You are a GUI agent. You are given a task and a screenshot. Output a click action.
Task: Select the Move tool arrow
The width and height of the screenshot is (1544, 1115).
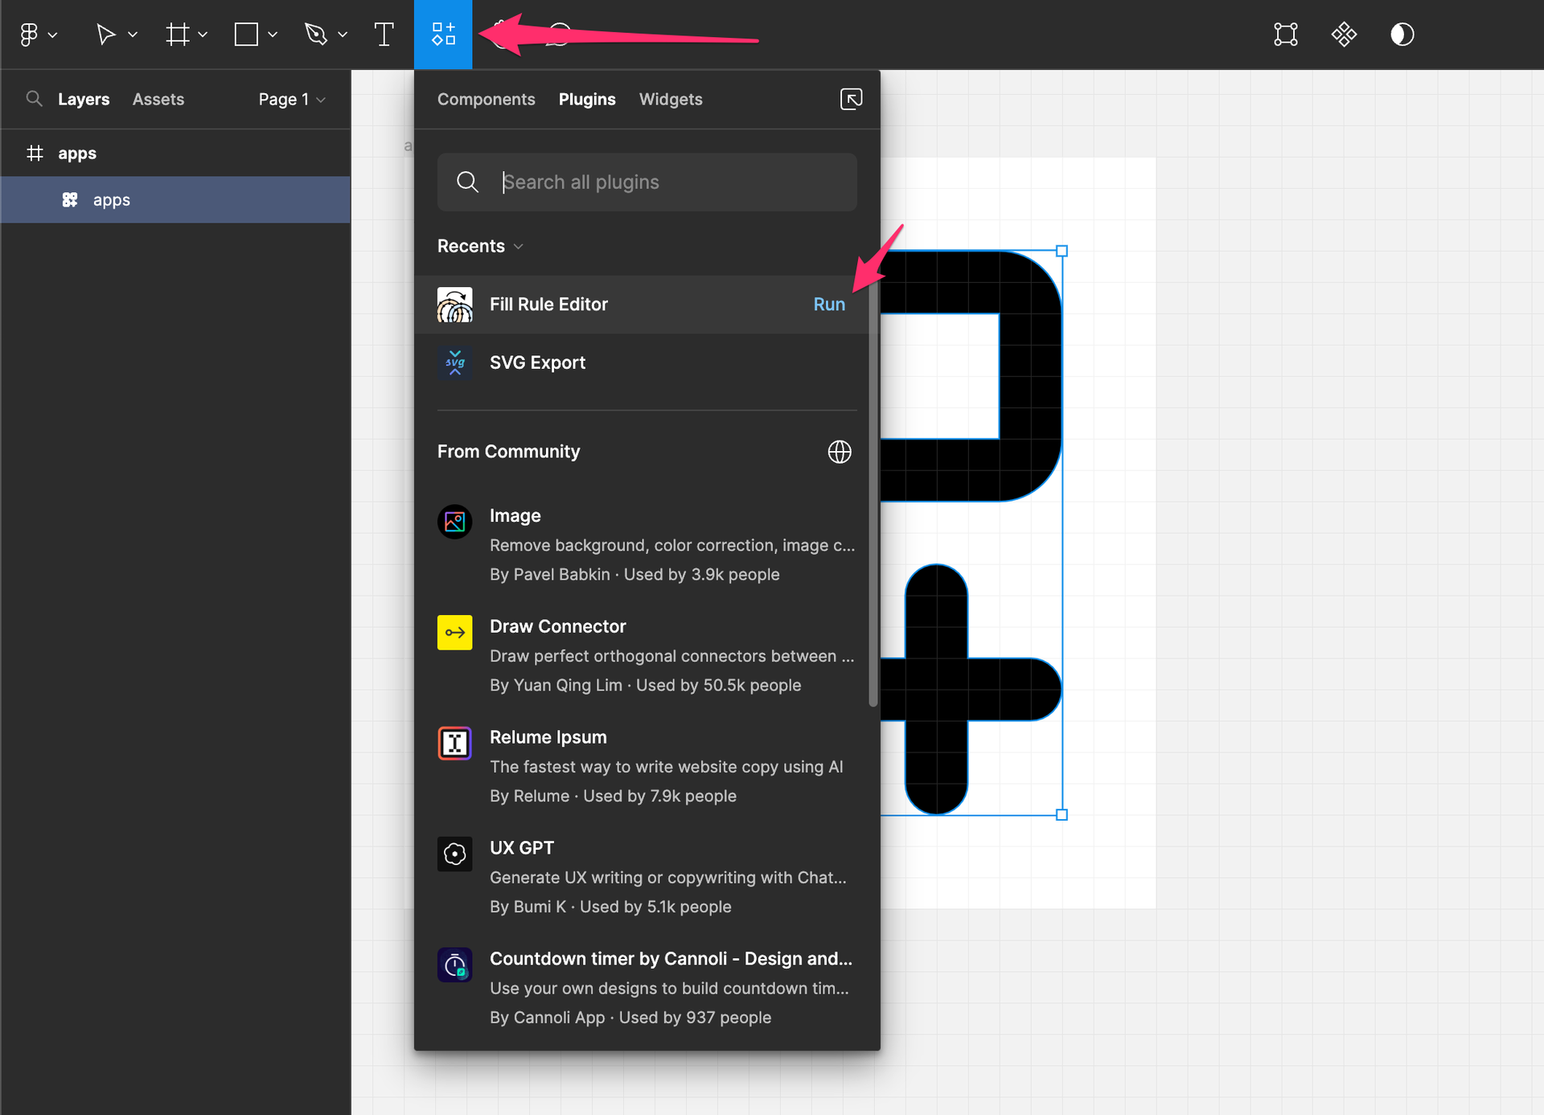click(x=105, y=35)
